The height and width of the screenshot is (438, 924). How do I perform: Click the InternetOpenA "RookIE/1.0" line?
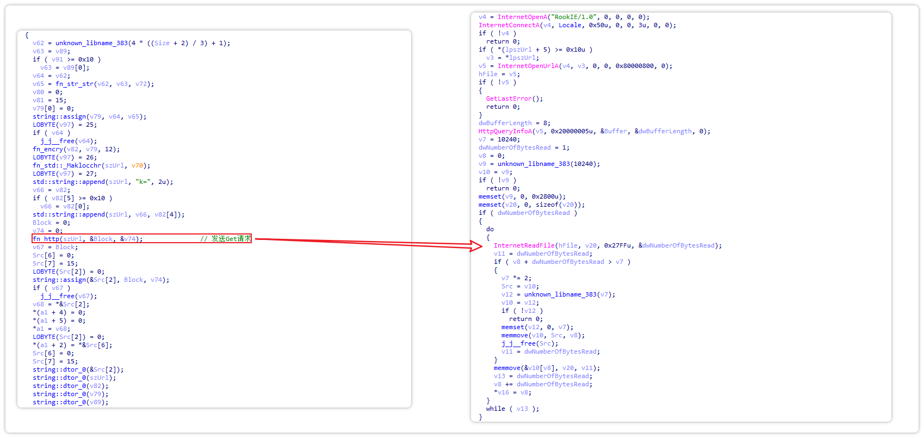(x=564, y=17)
